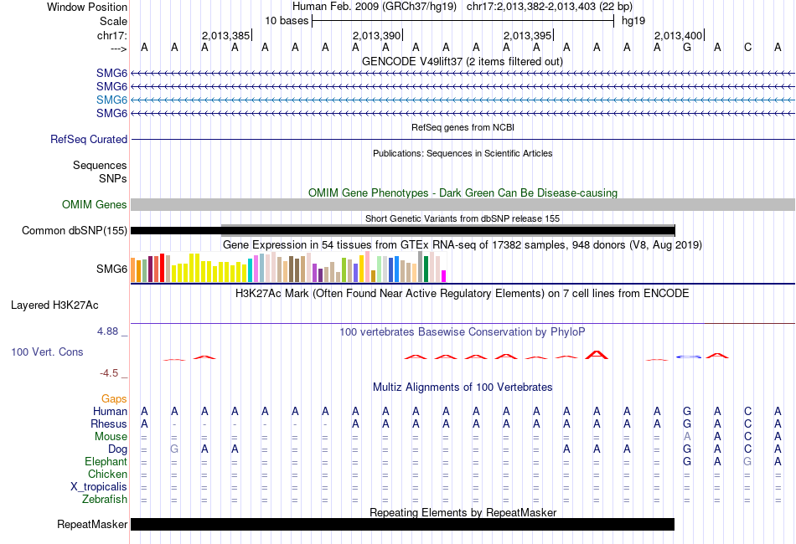The image size is (796, 544).
Task: Click the magenta bar in GTEx expression chart
Action: coord(444,276)
